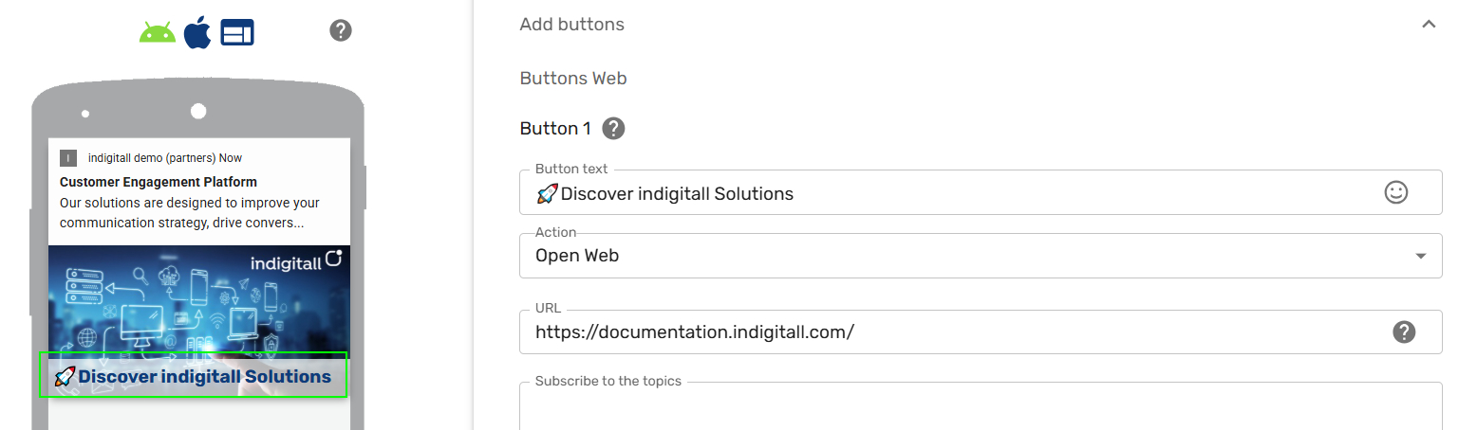Collapse the Add buttons section
The width and height of the screenshot is (1477, 430).
click(1429, 25)
